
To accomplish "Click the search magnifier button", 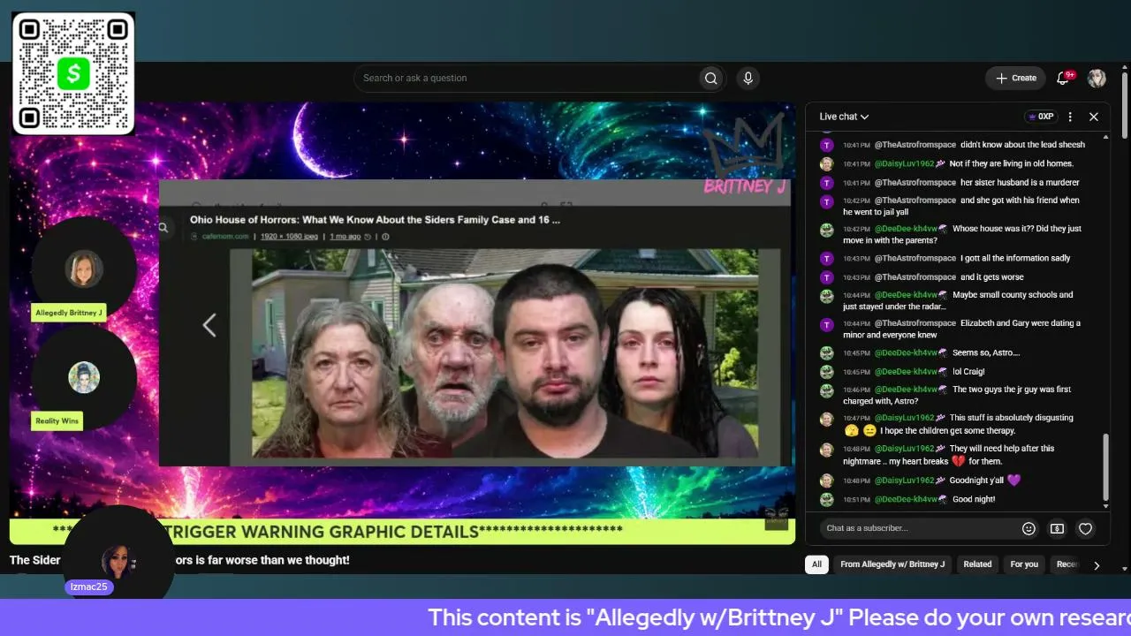I will pos(710,78).
